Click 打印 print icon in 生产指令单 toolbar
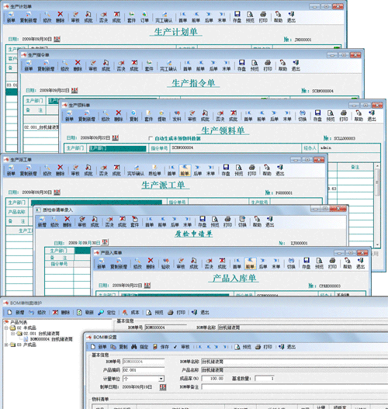The image size is (388, 409). tap(268, 65)
